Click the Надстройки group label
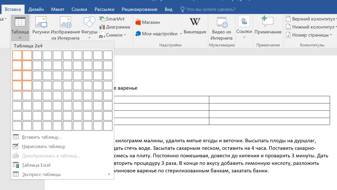337x190 pixels. click(x=170, y=45)
